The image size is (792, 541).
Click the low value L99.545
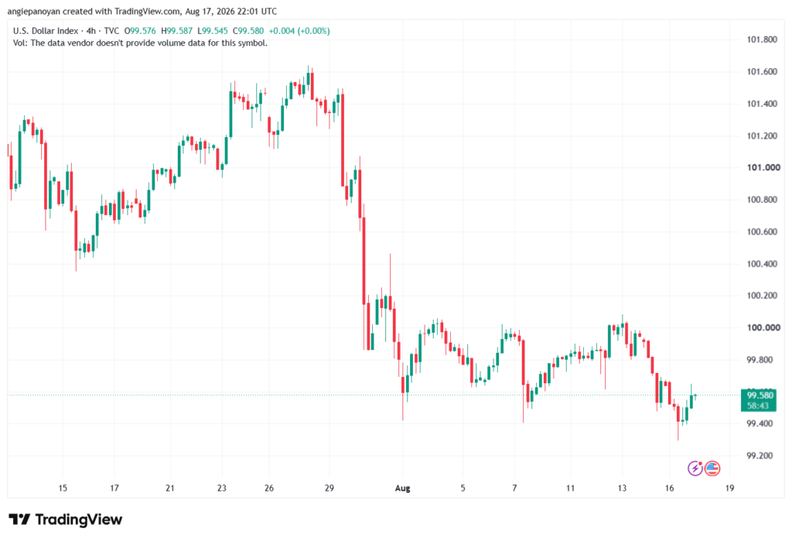point(213,31)
